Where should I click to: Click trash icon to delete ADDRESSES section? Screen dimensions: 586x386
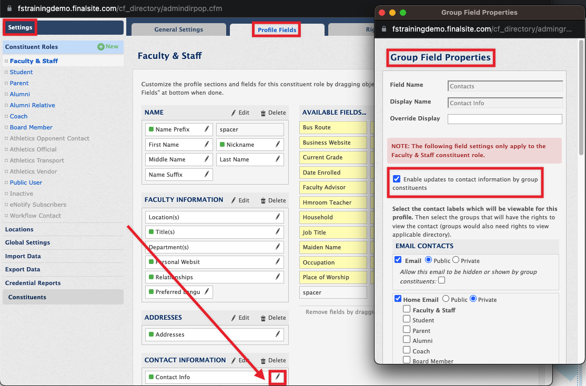coord(263,318)
